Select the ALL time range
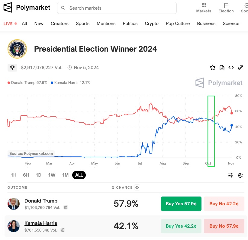 [x=79, y=175]
